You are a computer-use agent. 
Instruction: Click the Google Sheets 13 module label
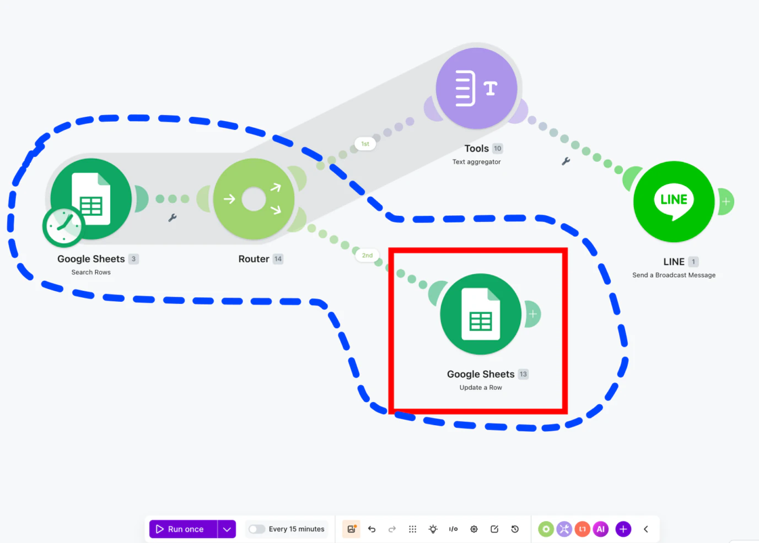[481, 374]
